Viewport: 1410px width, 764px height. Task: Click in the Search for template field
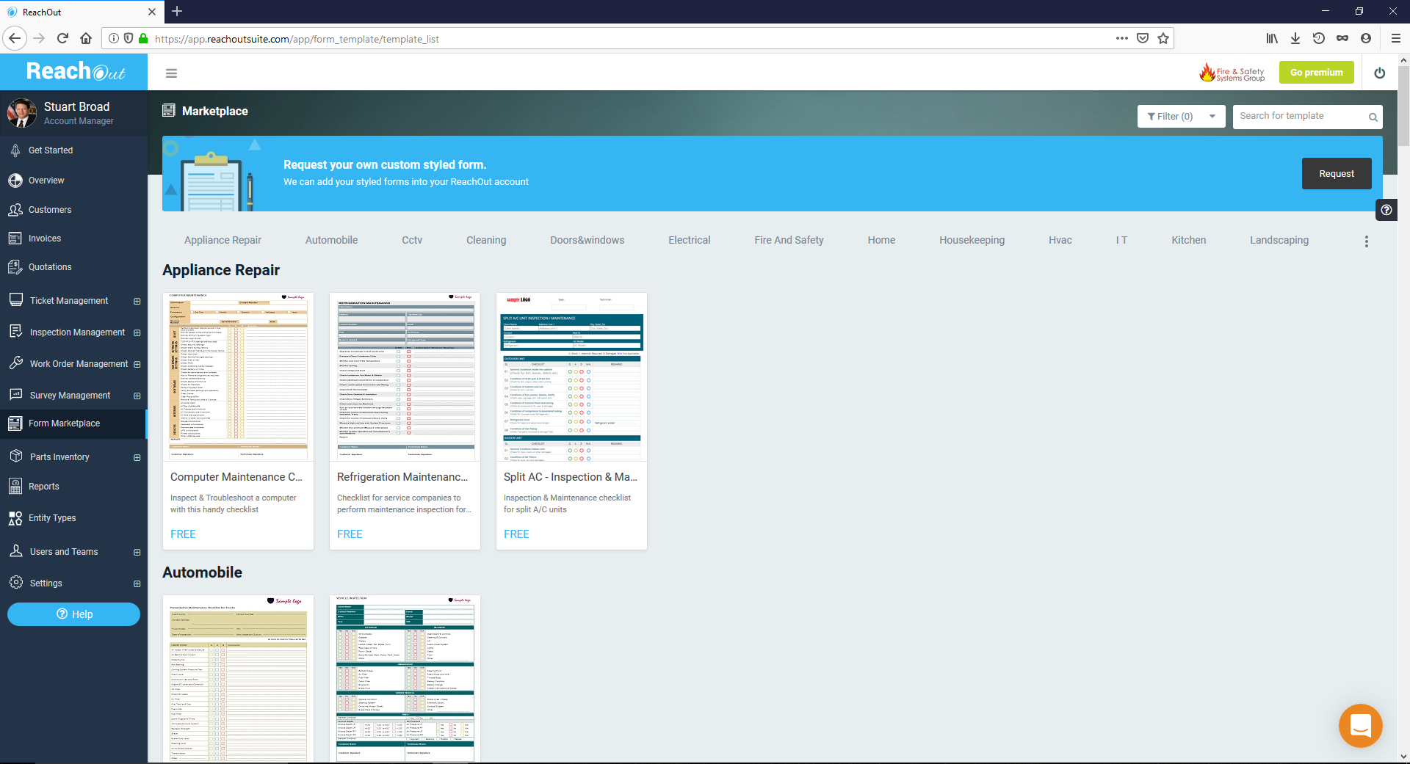(1300, 116)
